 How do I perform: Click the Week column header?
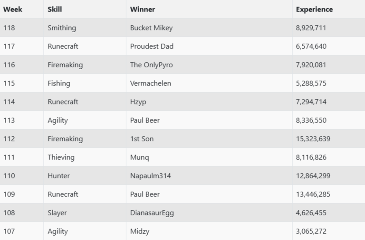tap(13, 9)
